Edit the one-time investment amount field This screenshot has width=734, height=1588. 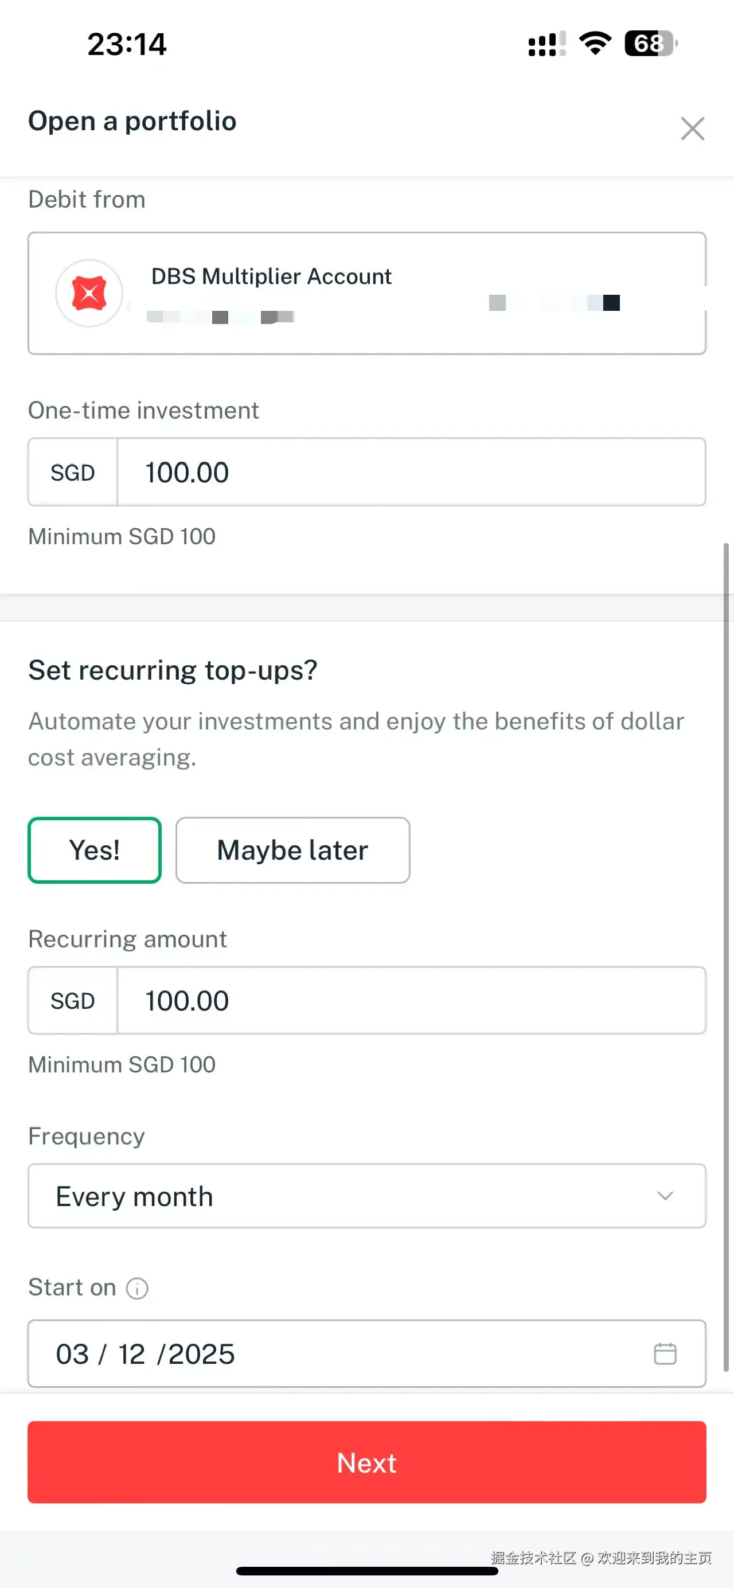pyautogui.click(x=411, y=472)
